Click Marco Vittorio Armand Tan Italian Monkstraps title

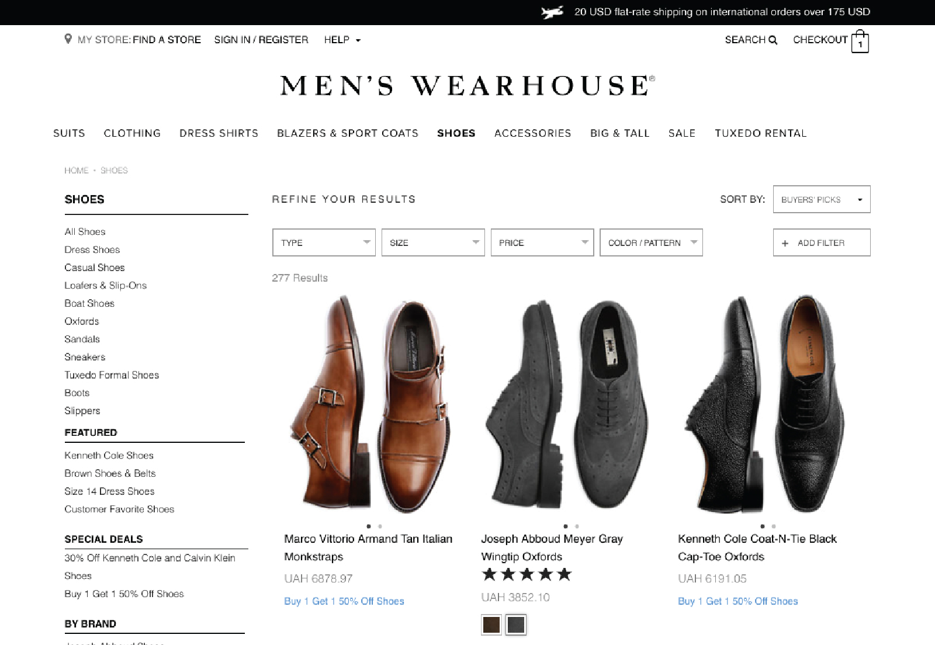pyautogui.click(x=368, y=548)
